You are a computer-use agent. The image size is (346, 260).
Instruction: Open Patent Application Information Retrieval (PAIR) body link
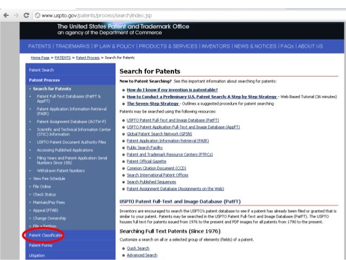click(x=168, y=141)
